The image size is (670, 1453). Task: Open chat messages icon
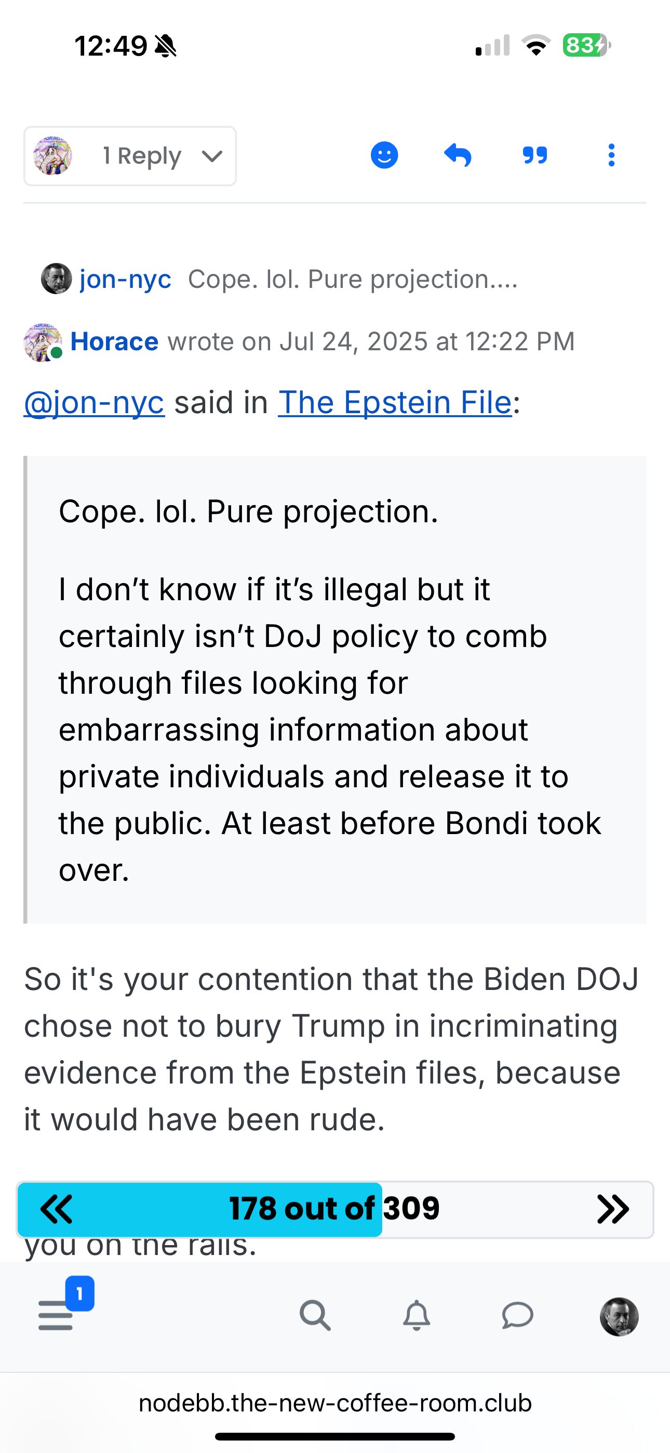click(517, 1315)
